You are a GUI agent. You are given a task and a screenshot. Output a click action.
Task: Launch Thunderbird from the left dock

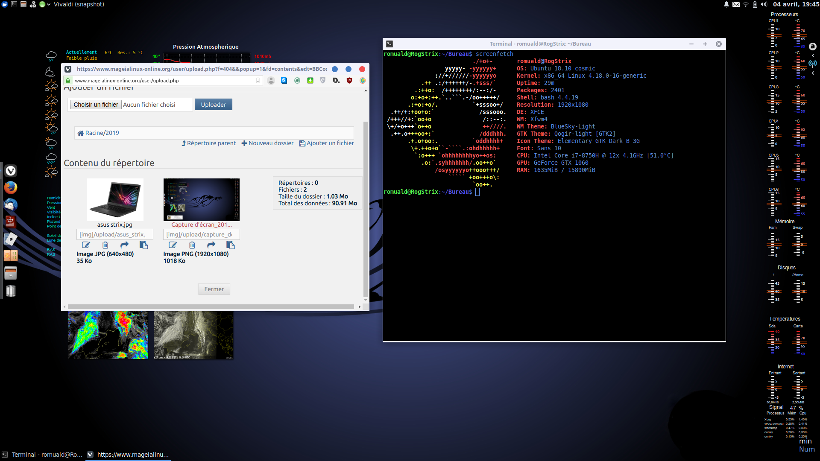click(11, 205)
